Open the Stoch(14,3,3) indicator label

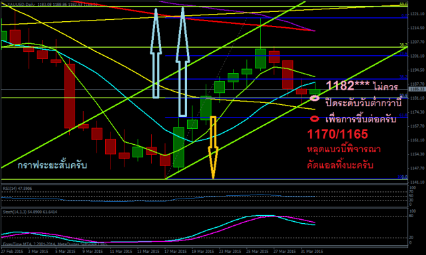click(x=30, y=212)
